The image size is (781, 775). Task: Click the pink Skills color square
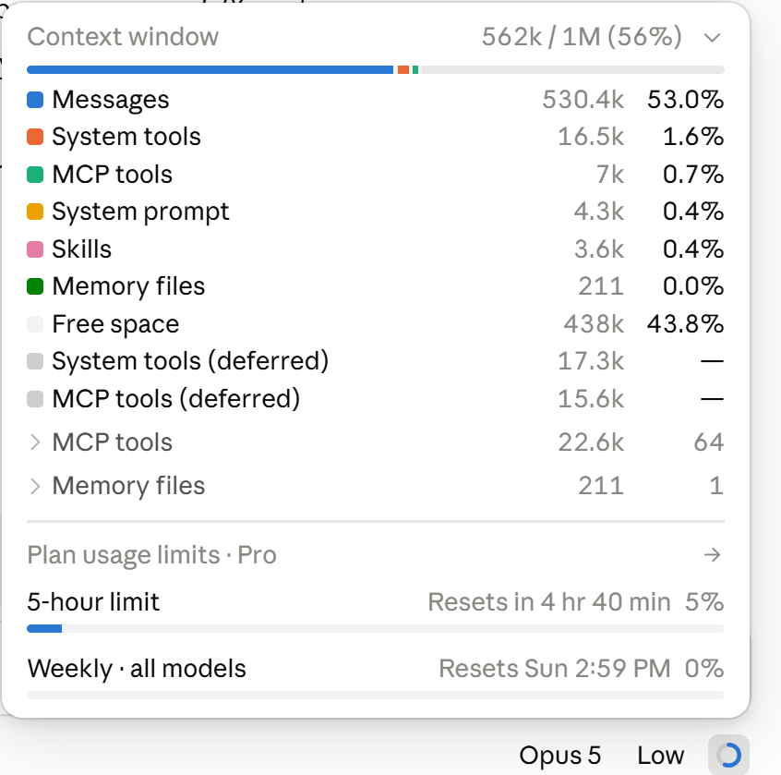pos(35,249)
